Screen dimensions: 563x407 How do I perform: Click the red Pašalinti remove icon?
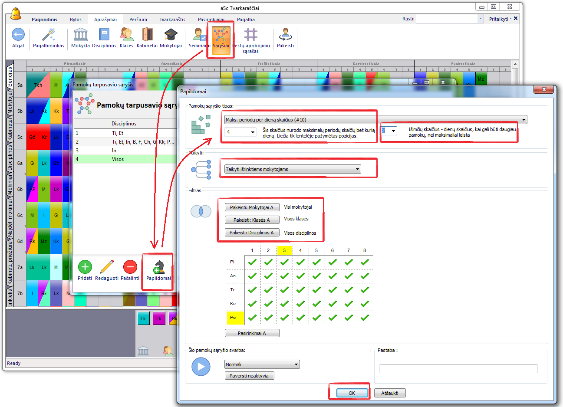click(x=130, y=267)
